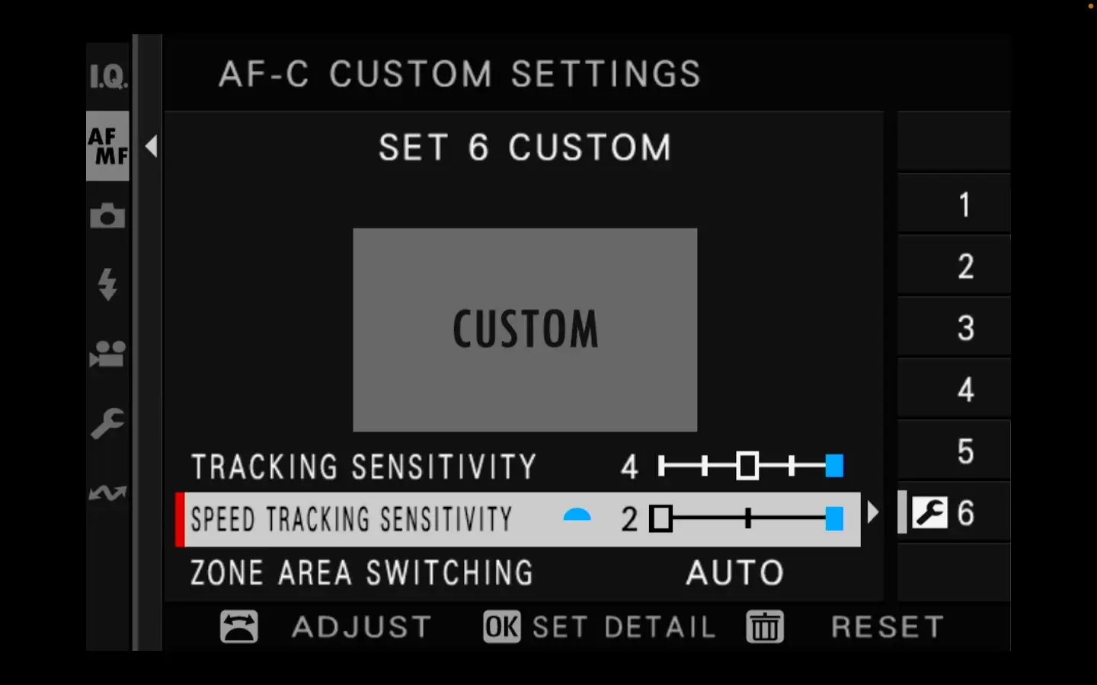Click the Speed Tracking Sensitivity slider
The image size is (1097, 685).
pos(747,519)
